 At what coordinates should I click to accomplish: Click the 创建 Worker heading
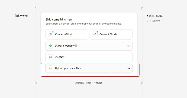[21, 16]
